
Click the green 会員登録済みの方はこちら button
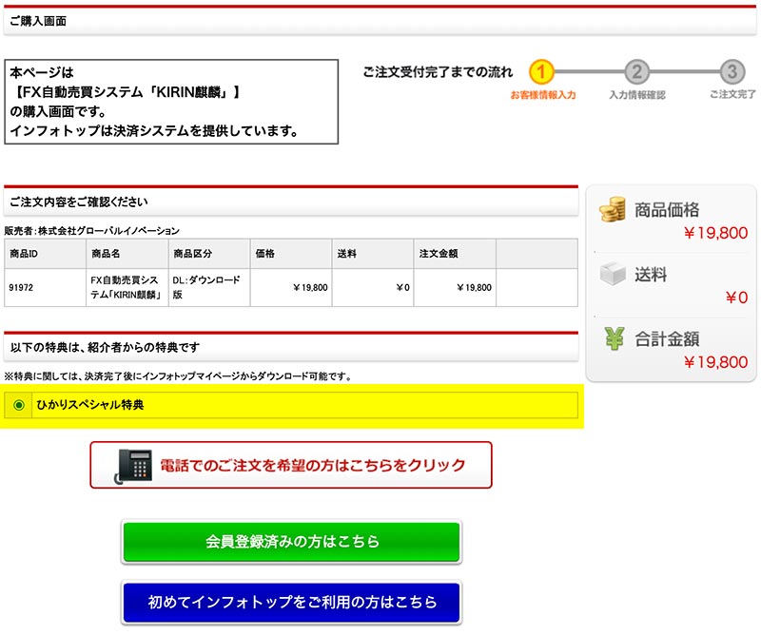pos(291,541)
